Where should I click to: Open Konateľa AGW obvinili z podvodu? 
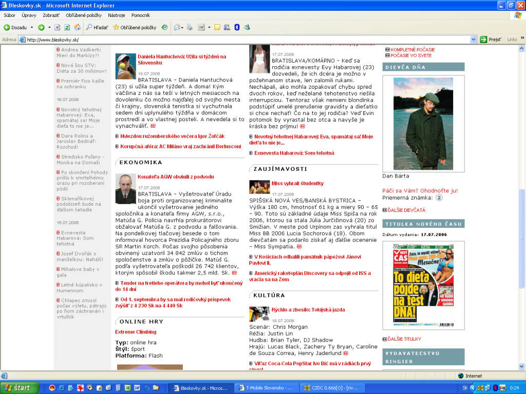(176, 177)
